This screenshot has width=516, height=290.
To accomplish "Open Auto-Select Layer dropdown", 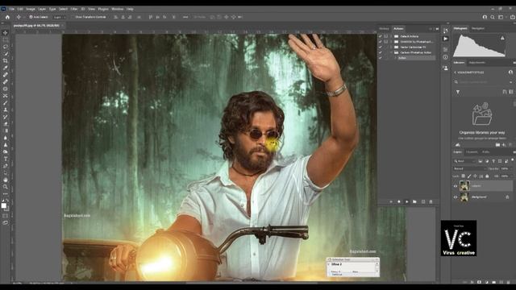I will 59,17.
